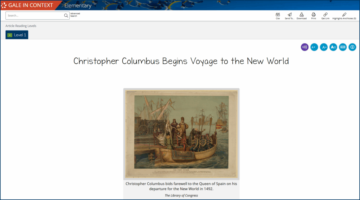The height and width of the screenshot is (200, 360).
Task: Click the magnifying glass search icon
Action: click(x=66, y=15)
